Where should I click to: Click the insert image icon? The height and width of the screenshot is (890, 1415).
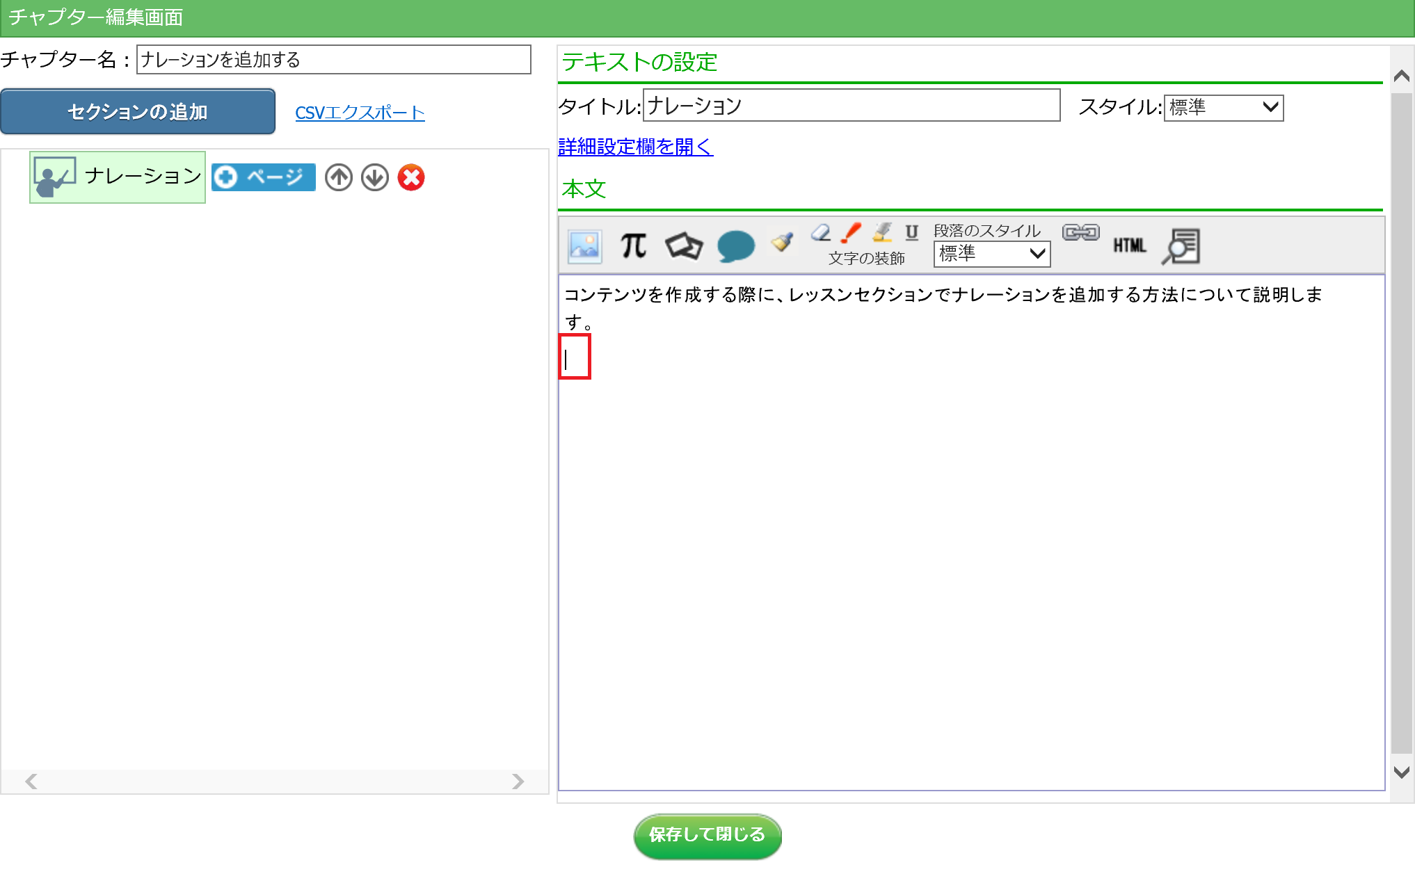click(584, 246)
